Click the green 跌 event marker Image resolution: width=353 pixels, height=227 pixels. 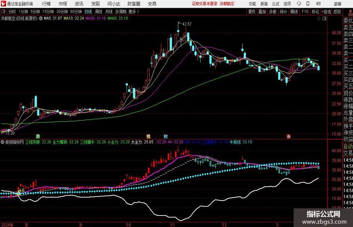click(38, 136)
